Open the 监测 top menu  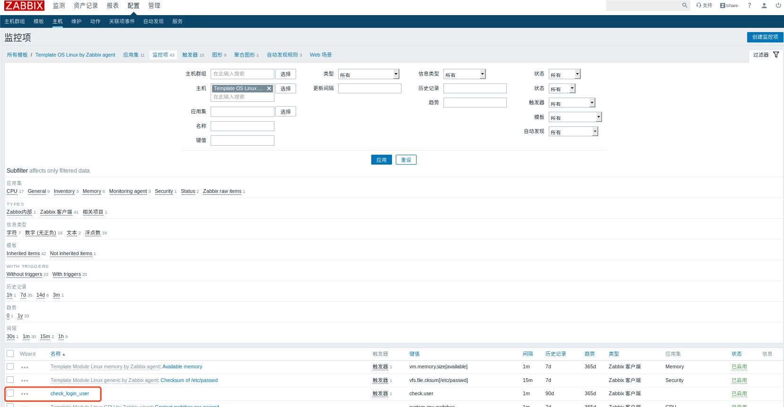click(x=59, y=6)
